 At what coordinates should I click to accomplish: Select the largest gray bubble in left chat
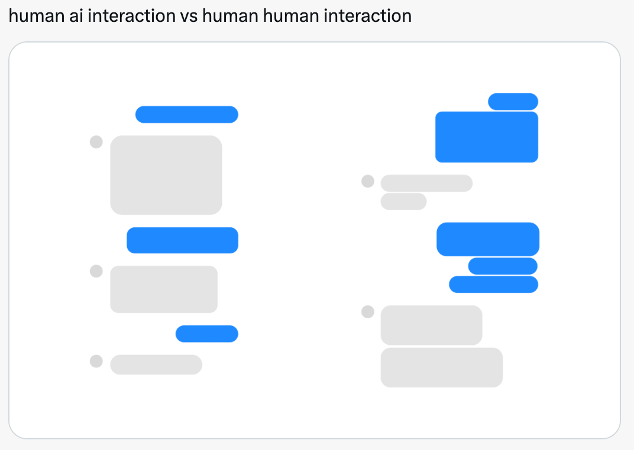point(166,175)
